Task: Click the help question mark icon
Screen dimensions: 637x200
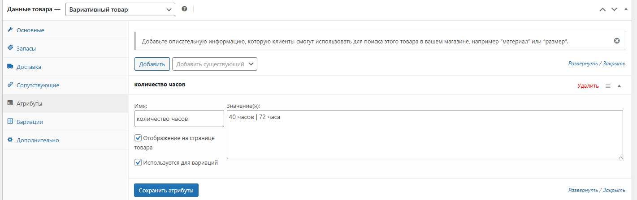Action: click(x=184, y=9)
